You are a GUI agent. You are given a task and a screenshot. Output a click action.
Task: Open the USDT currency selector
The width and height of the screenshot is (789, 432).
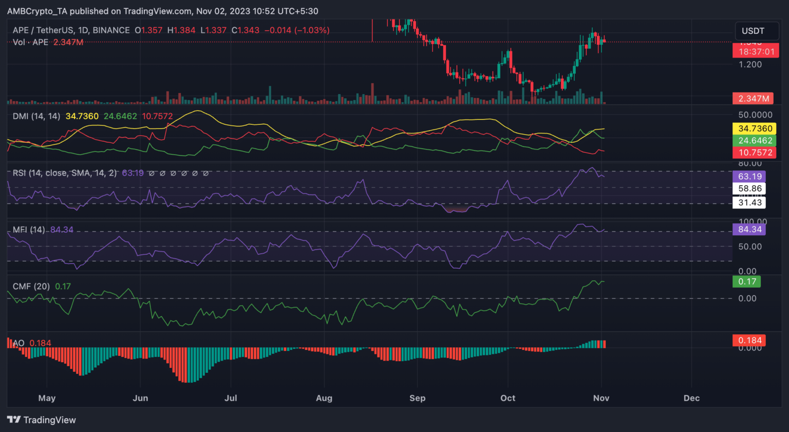tap(753, 31)
